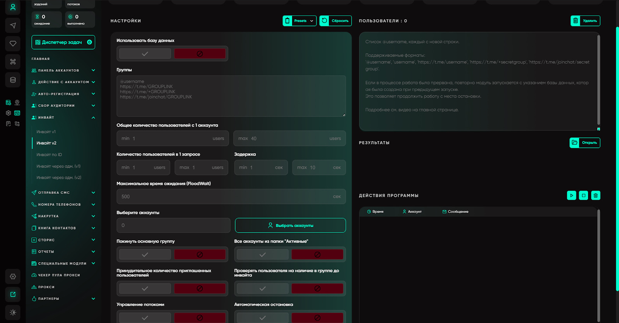
Task: Open the user profile icon in left rail
Action: tap(13, 7)
